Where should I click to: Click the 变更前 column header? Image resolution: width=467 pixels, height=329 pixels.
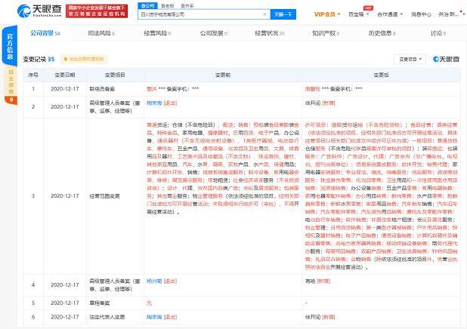pos(222,75)
